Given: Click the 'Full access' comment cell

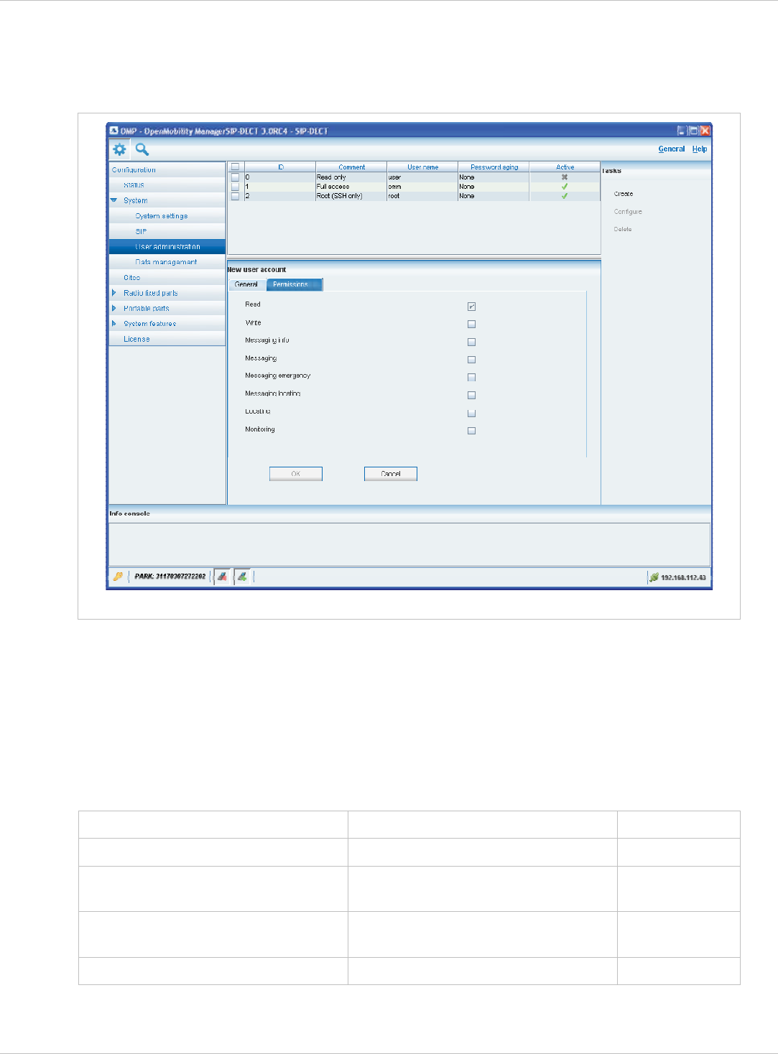Looking at the screenshot, I should click(351, 186).
